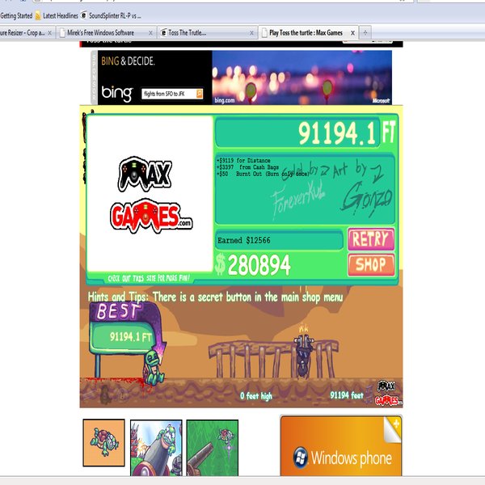Click the Max Games logo panel
This screenshot has width=485, height=485.
[x=150, y=194]
